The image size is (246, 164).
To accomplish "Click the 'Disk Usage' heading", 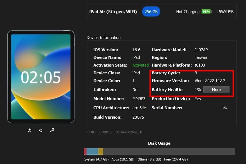I will pyautogui.click(x=159, y=143).
